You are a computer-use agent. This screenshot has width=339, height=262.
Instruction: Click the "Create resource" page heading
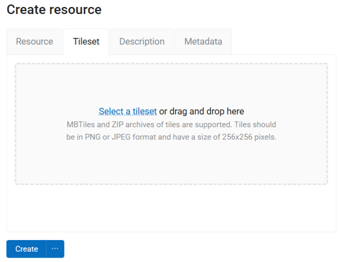tap(54, 10)
